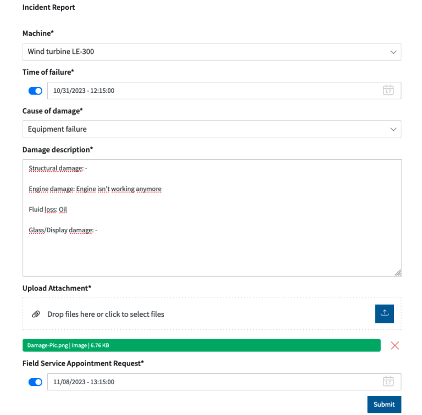Click inside the Damage description text area
Viewport: 422px width, 415px height.
[x=212, y=247]
